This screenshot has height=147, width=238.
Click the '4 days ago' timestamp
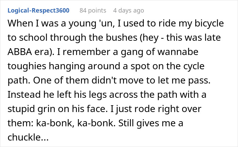tap(129, 11)
